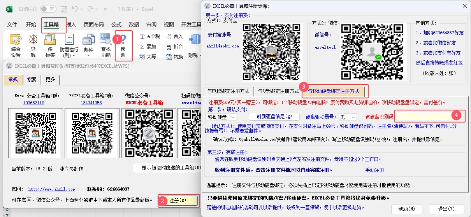Open the 页面布局 ribbon tab
The height and width of the screenshot is (217, 471).
pos(93,24)
